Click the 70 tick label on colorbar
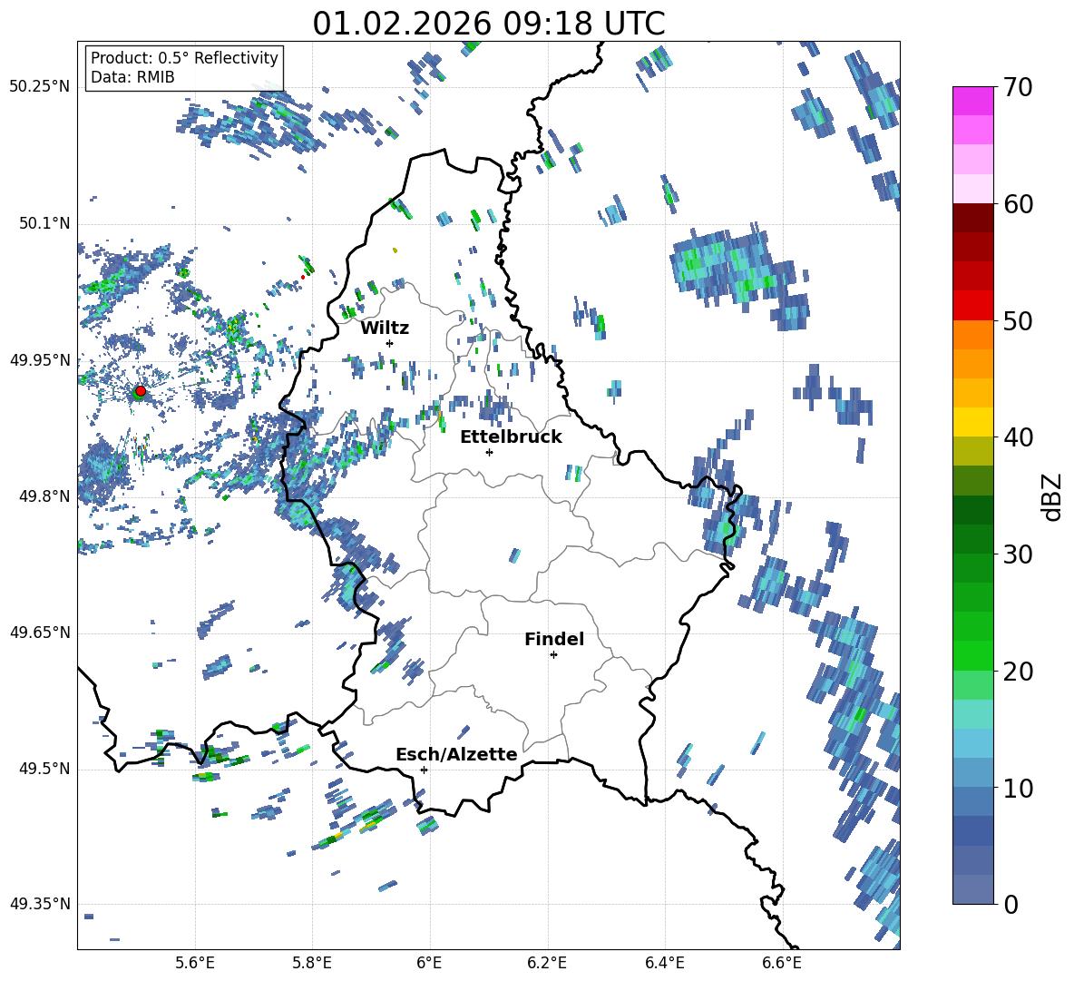 click(x=1019, y=87)
